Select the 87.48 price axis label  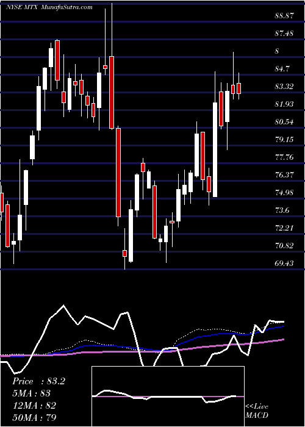pyautogui.click(x=284, y=34)
